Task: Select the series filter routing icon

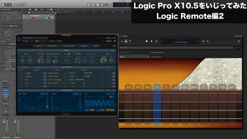Action: coord(64,54)
